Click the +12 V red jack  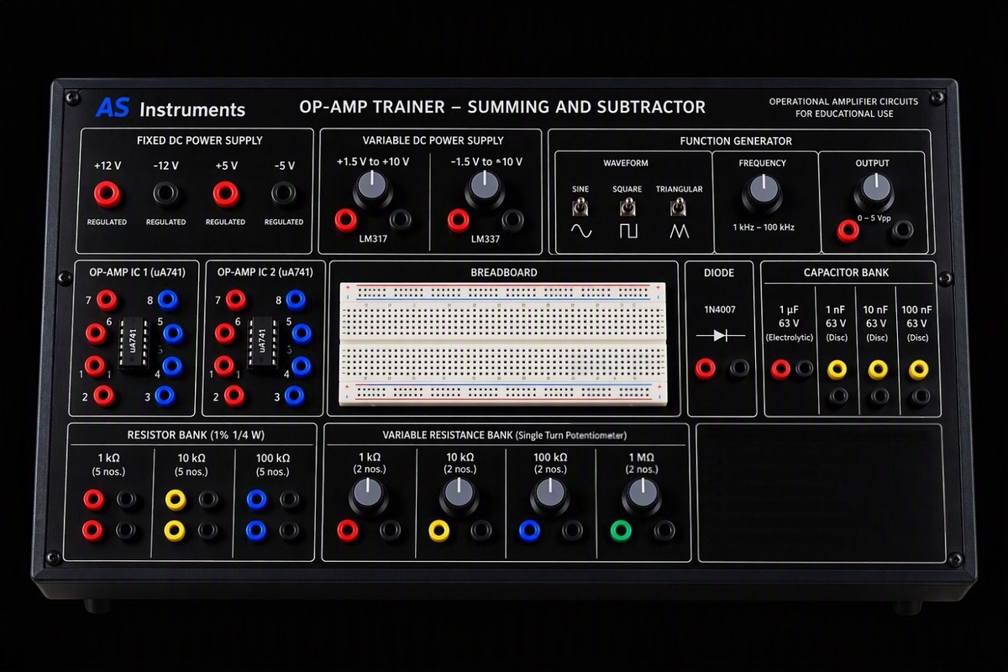tap(107, 194)
